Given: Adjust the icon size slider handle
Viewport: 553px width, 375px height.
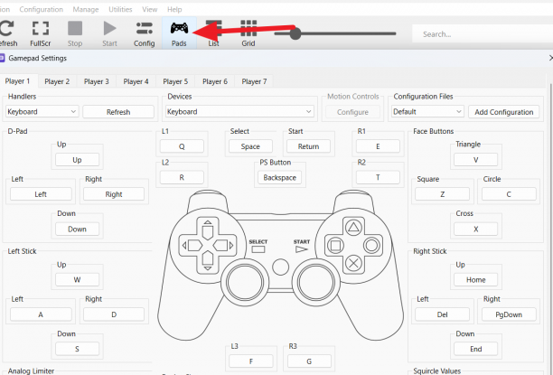Looking at the screenshot, I should pyautogui.click(x=295, y=33).
